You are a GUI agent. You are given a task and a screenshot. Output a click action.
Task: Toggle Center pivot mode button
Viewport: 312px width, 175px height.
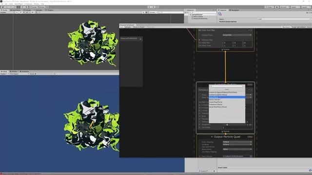[33, 7]
